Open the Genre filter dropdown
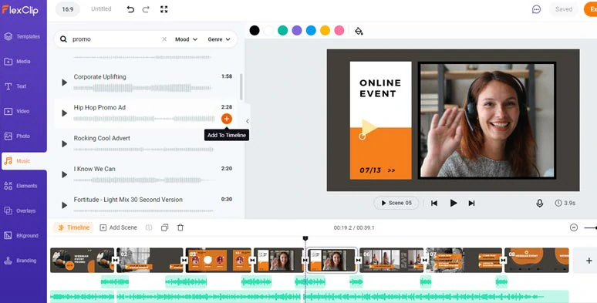Viewport: 597px width, 303px height. click(219, 39)
